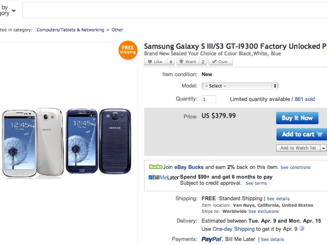
Task: Expand the Add to Watch list arrow
Action: [x=323, y=148]
